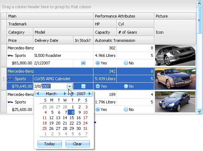Image resolution: width=203 pixels, height=151 pixels.
Task: Select No automatic transmission for CLK55 AMG
Action: [126, 86]
